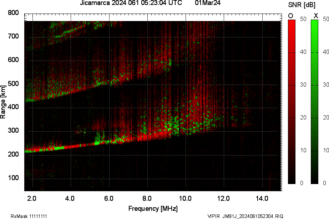The height and width of the screenshot is (219, 329).
Task: Click the 12.0 MHz frequency tick label
Action: click(x=223, y=198)
